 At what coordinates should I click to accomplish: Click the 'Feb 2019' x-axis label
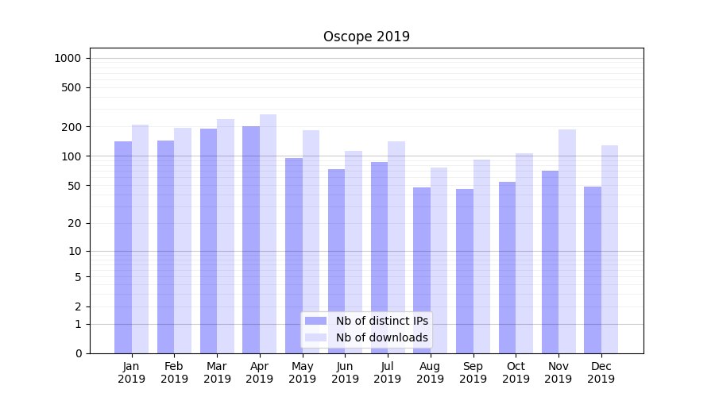(174, 372)
